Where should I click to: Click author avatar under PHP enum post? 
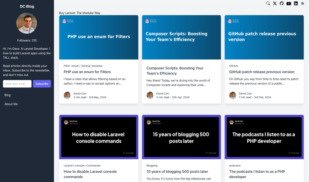point(67,95)
